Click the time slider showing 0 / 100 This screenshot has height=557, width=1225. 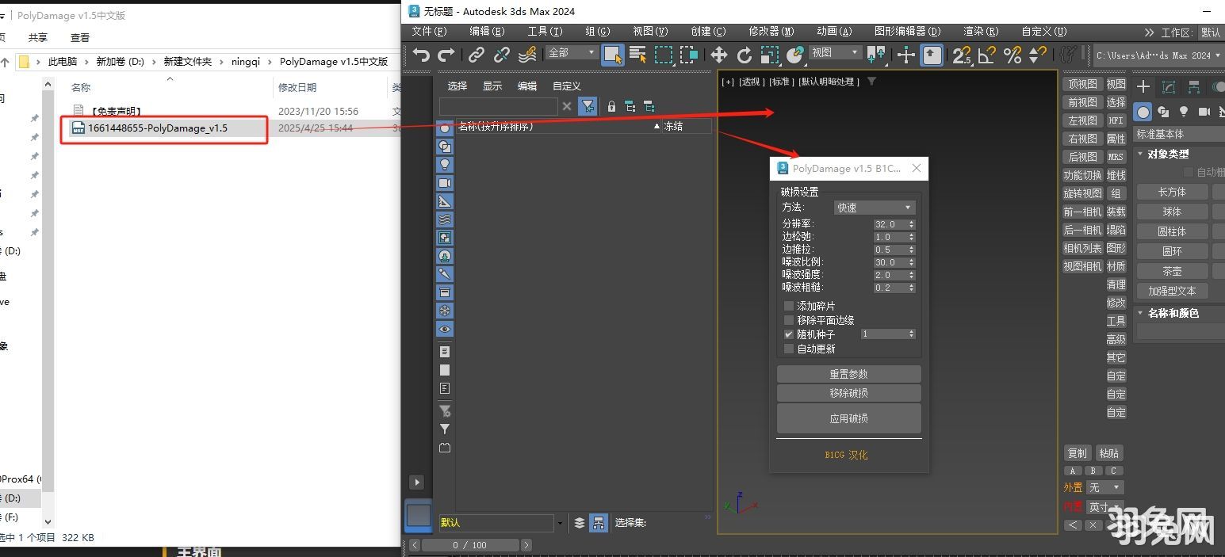(470, 545)
